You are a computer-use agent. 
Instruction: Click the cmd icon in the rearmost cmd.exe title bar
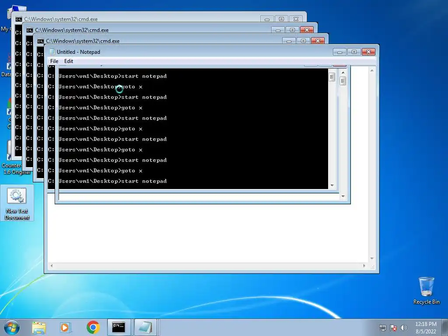[19, 19]
